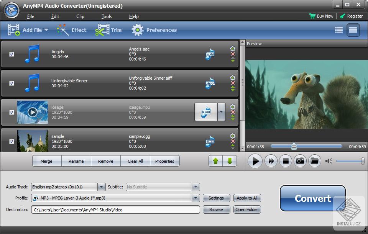Play the iceage preview thumbnail
368x234 pixels.
[32, 112]
